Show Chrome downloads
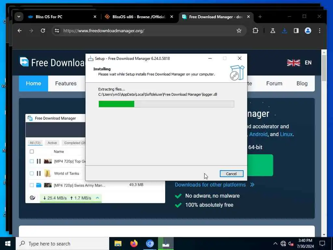The width and height of the screenshot is (333, 250). point(284,31)
